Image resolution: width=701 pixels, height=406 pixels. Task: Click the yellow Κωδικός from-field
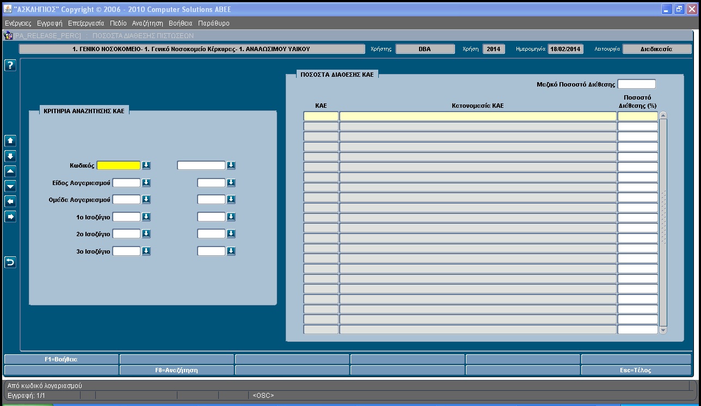click(119, 165)
